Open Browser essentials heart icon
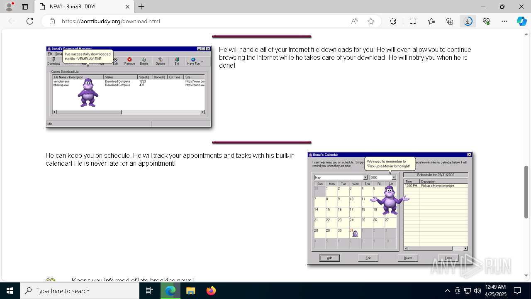 tap(486, 21)
